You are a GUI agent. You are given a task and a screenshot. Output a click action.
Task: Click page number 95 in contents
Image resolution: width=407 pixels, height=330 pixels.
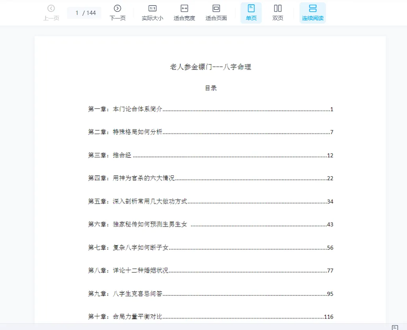pos(330,294)
